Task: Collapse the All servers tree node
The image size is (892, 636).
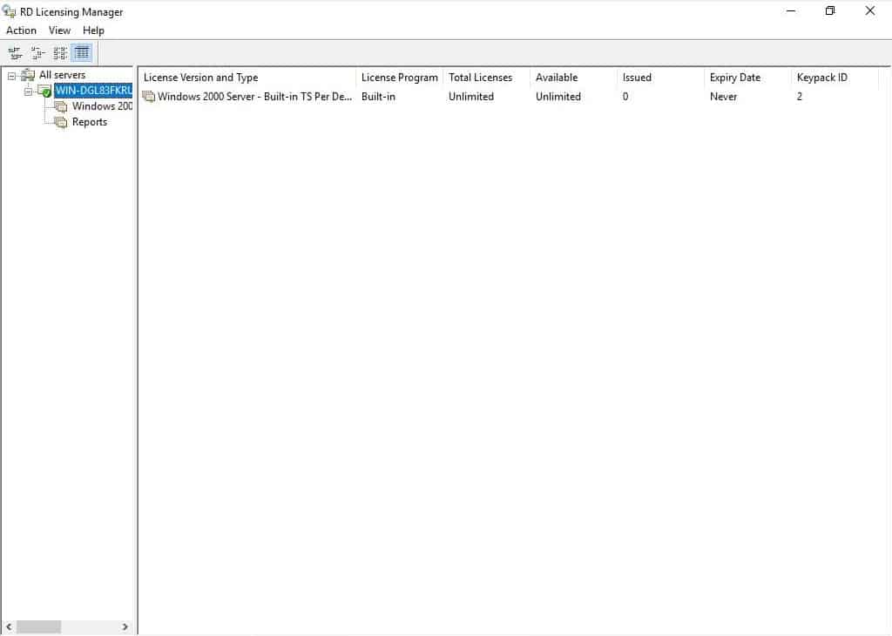Action: coord(11,76)
